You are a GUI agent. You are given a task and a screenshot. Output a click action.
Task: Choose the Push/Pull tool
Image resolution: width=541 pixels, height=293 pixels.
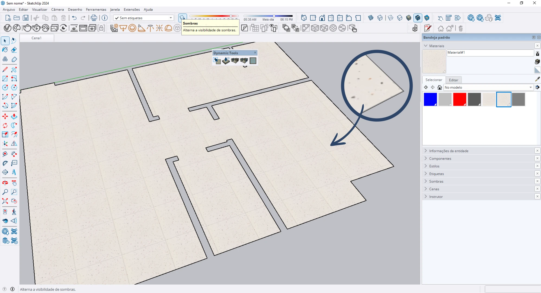14,116
